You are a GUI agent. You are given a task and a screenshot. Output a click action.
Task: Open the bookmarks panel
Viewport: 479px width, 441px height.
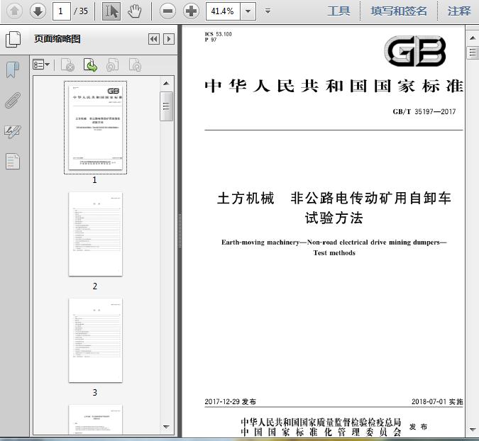tap(13, 70)
